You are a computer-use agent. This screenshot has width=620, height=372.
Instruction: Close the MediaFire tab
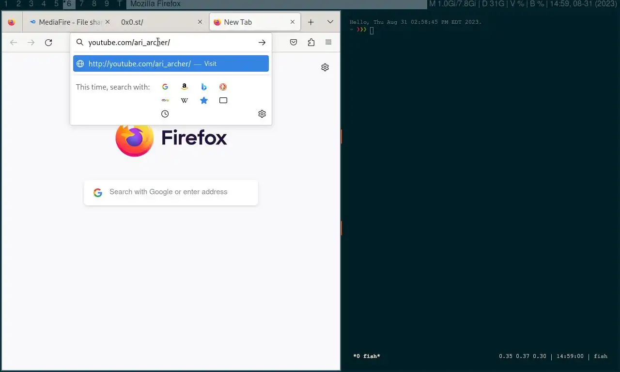pos(108,22)
